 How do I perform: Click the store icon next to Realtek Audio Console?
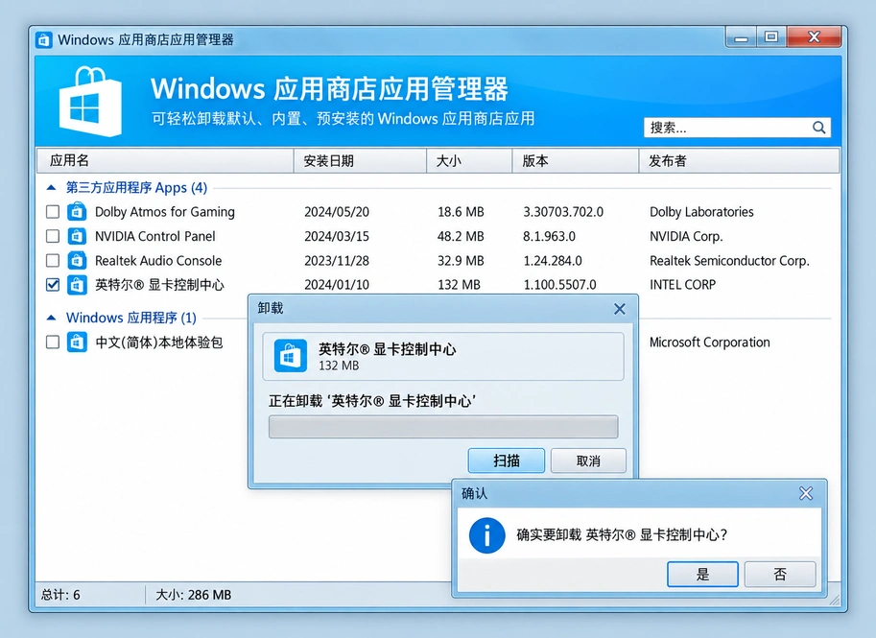(77, 260)
